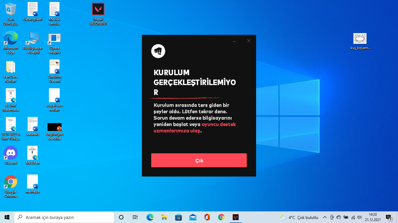398x223 pixels.
Task: Open the oyuncu destek uzmanlarımıza ulaş link
Action: 195,127
